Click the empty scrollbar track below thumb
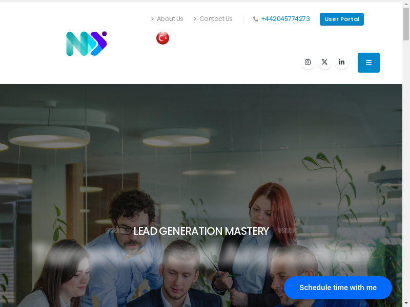This screenshot has width=410, height=307. [x=406, y=170]
